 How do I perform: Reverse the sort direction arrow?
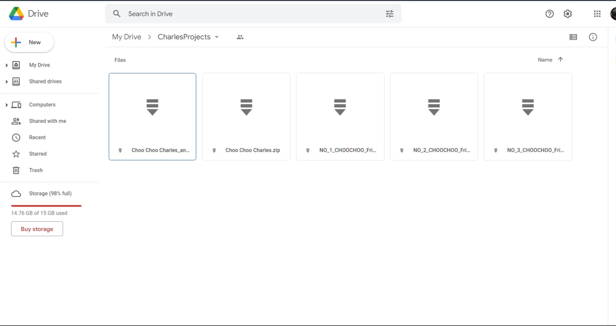(x=560, y=60)
